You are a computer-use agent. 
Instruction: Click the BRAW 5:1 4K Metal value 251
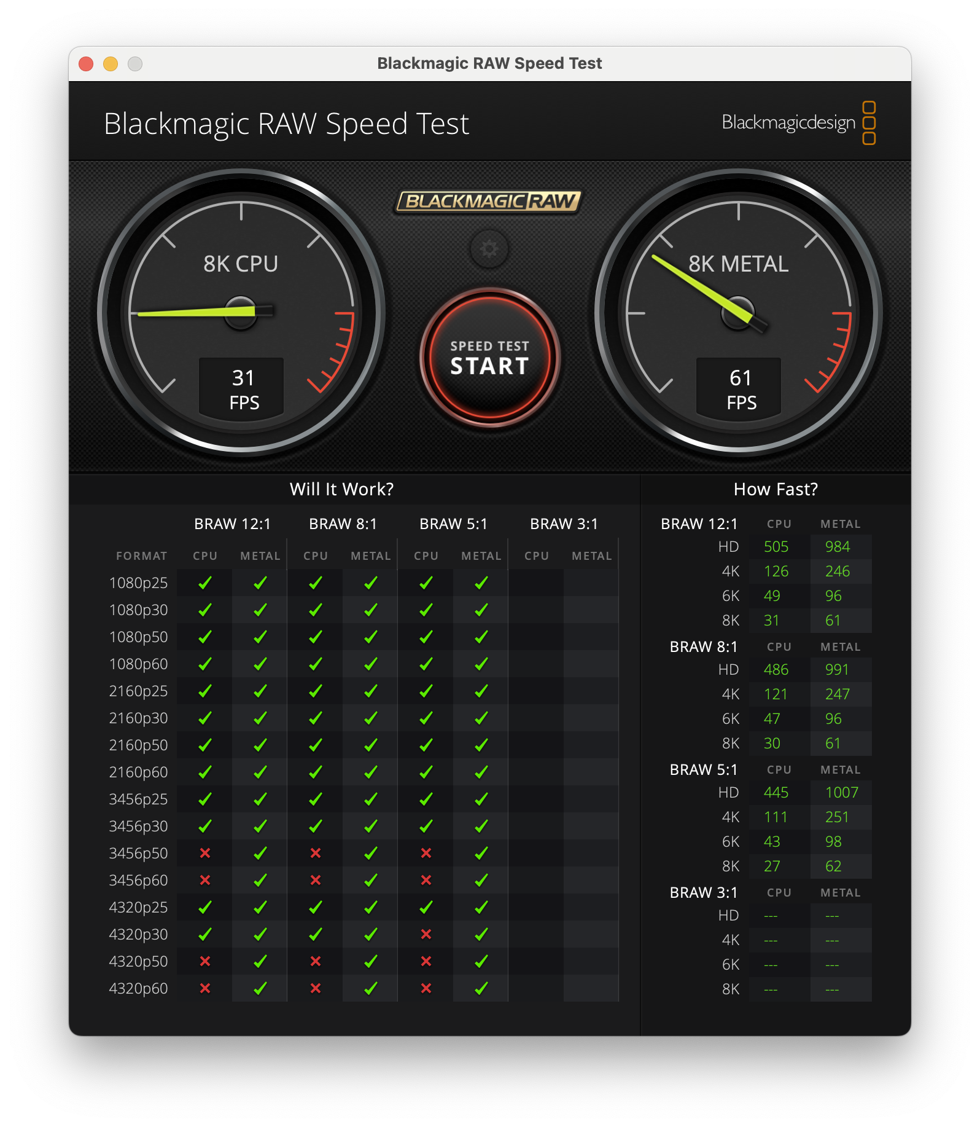pyautogui.click(x=837, y=817)
